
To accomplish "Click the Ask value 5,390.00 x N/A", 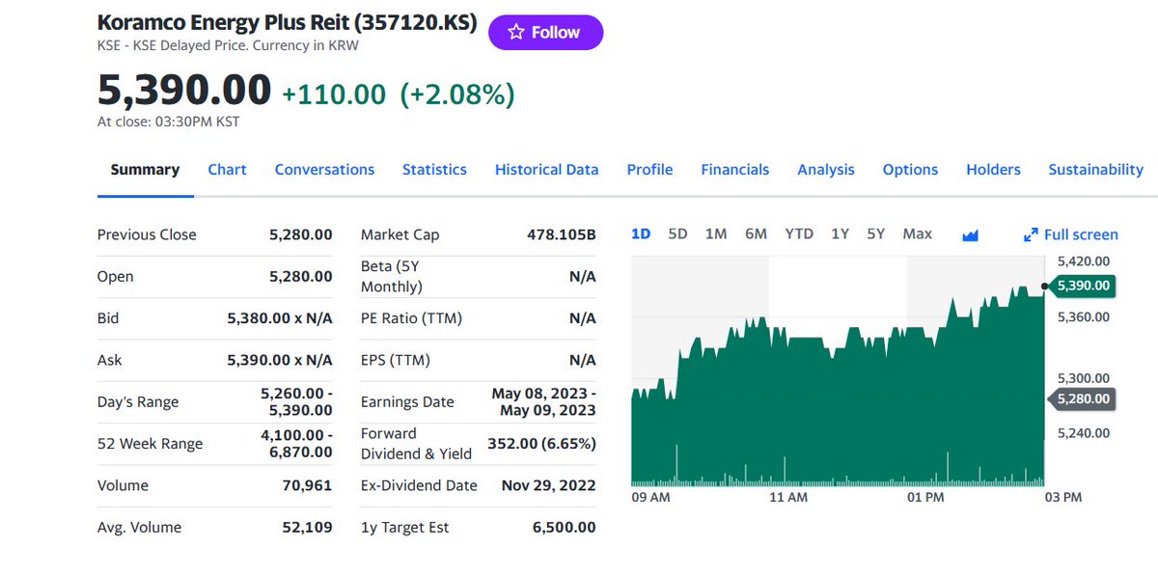I will [279, 360].
